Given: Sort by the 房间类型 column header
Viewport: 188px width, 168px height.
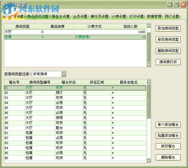Looking at the screenshot, I should [x=23, y=27].
